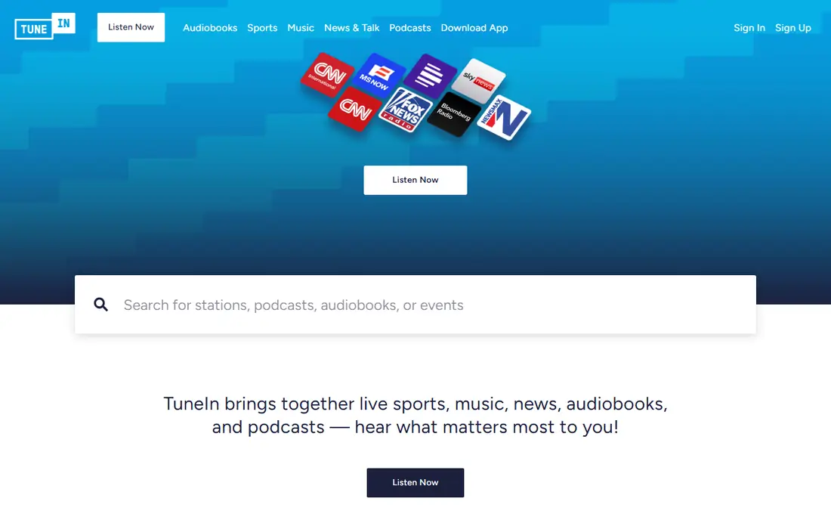831x520 pixels.
Task: Select the Bloomberg Radio tile
Action: [454, 114]
